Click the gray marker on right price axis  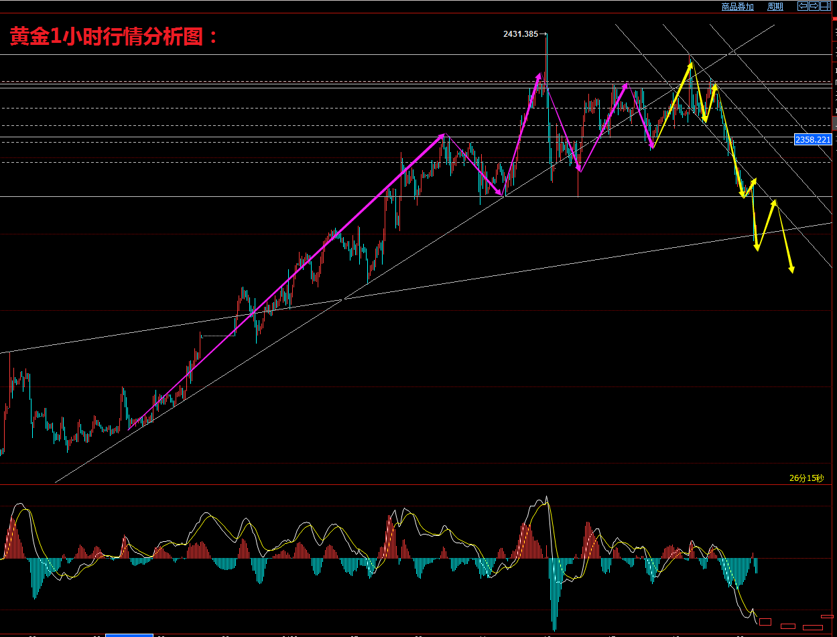pyautogui.click(x=834, y=123)
